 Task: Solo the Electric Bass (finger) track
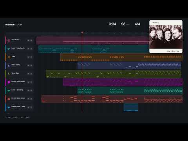pos(31,82)
